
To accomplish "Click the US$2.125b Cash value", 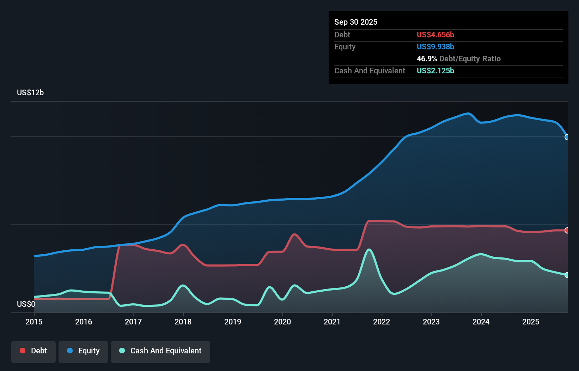I will click(435, 71).
